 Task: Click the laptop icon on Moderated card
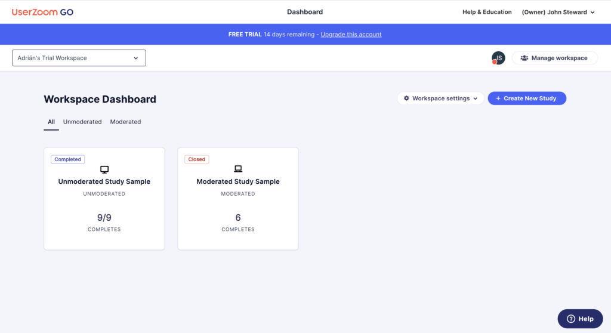point(238,169)
